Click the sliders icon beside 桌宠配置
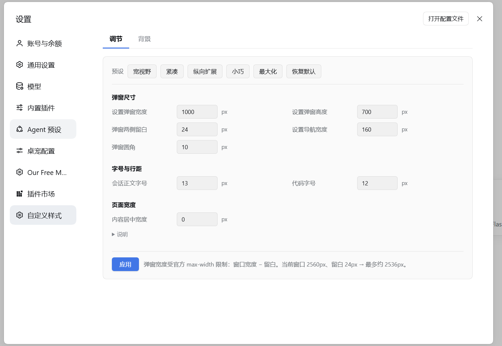502x346 pixels. click(x=20, y=151)
